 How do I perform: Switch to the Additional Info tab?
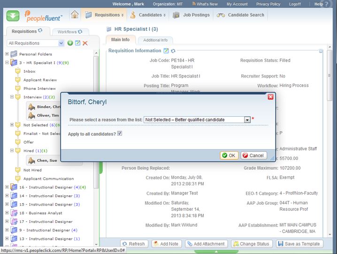pos(155,40)
